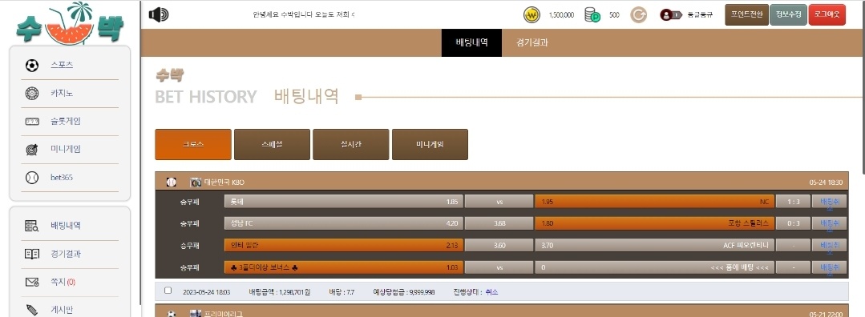Image resolution: width=865 pixels, height=317 pixels.
Task: Select the 미니게임 bet category button
Action: point(430,144)
